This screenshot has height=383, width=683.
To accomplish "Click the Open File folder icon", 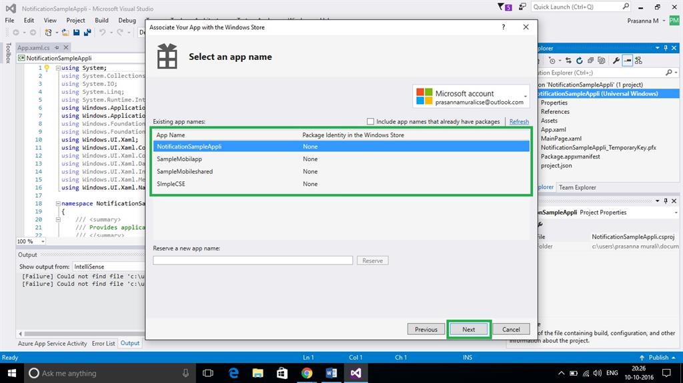I will [65, 33].
